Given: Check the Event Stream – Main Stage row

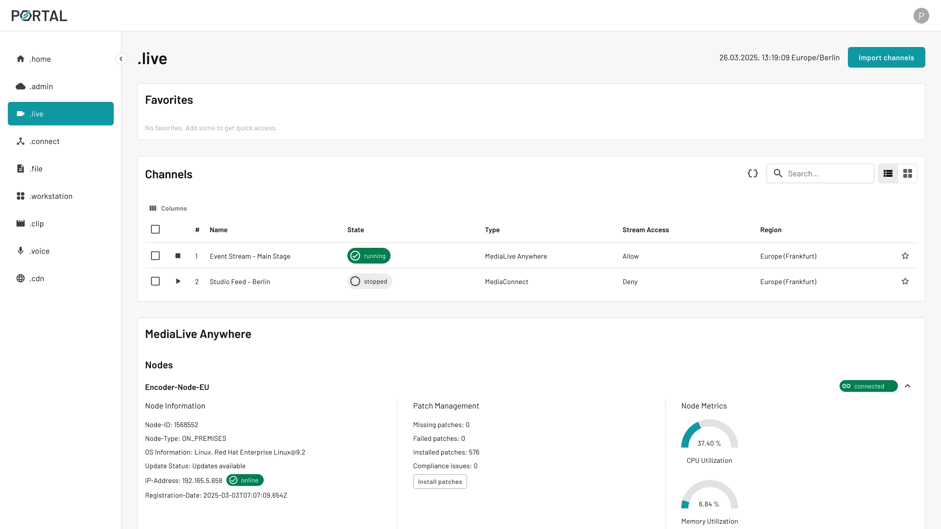Looking at the screenshot, I should 155,256.
